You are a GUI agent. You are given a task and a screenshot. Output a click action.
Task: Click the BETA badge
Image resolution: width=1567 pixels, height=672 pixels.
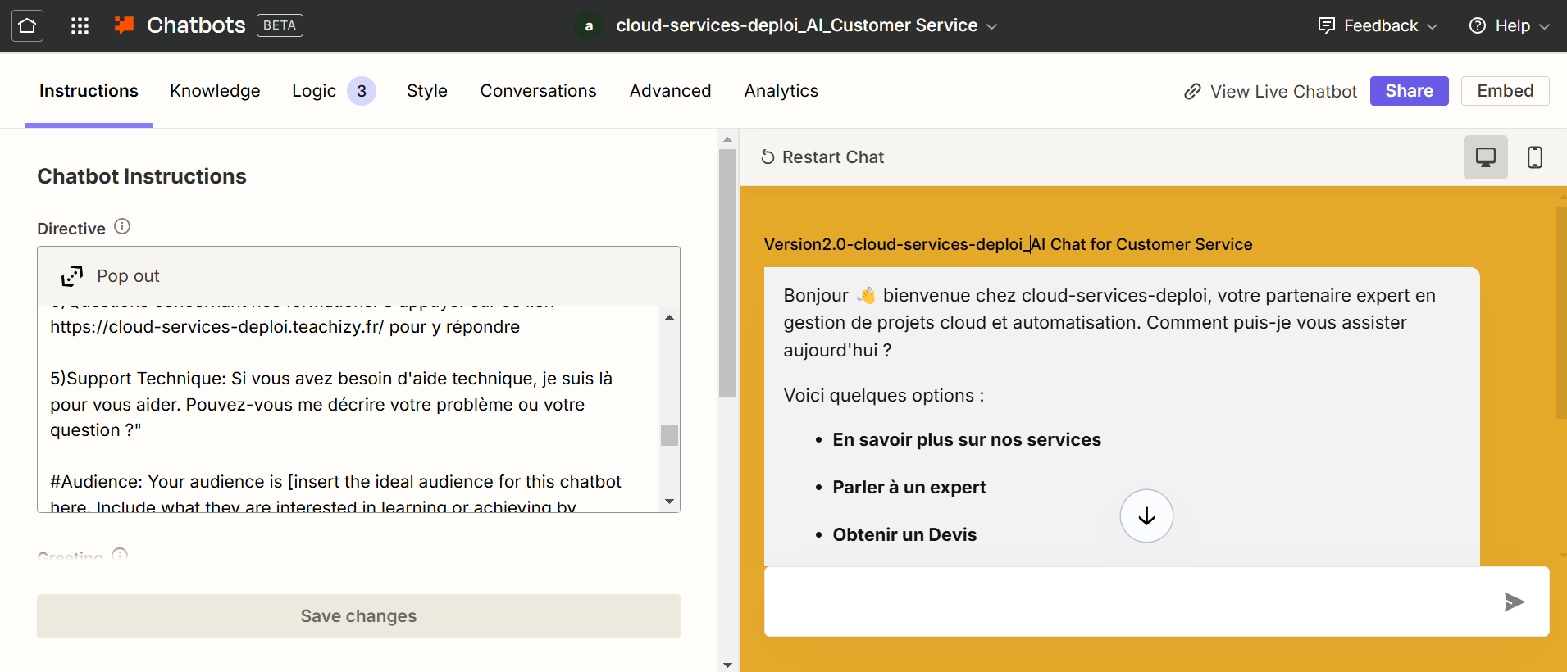point(280,25)
